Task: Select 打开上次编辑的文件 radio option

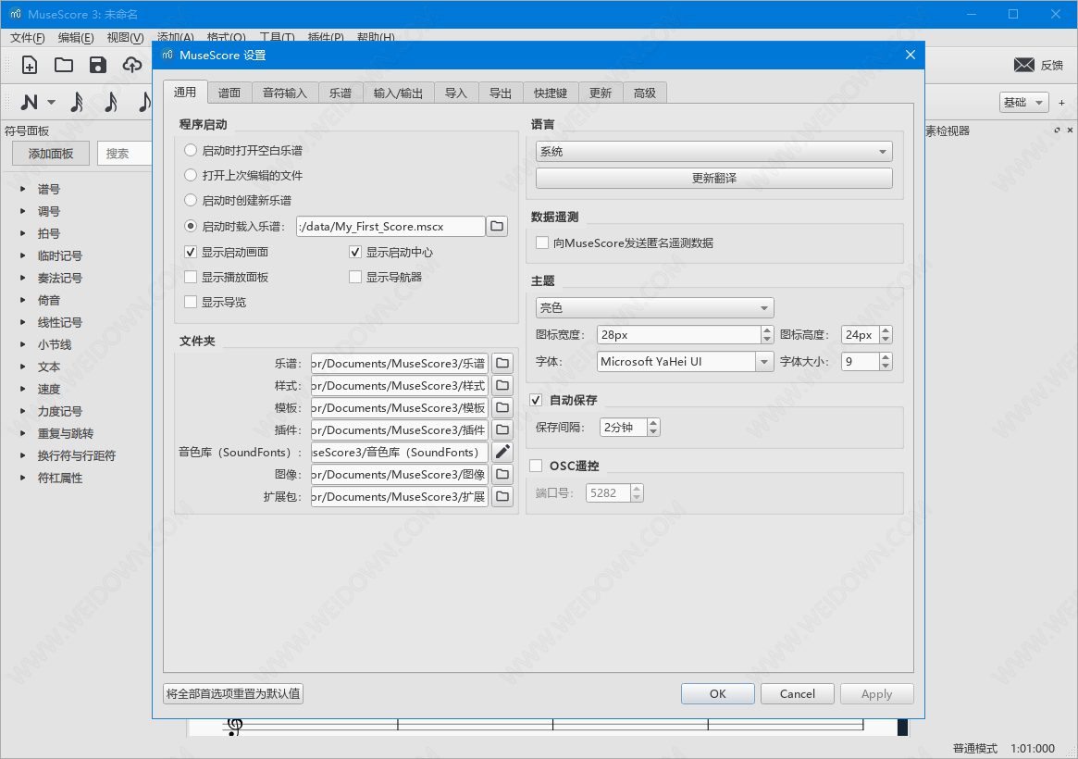Action: [x=191, y=175]
